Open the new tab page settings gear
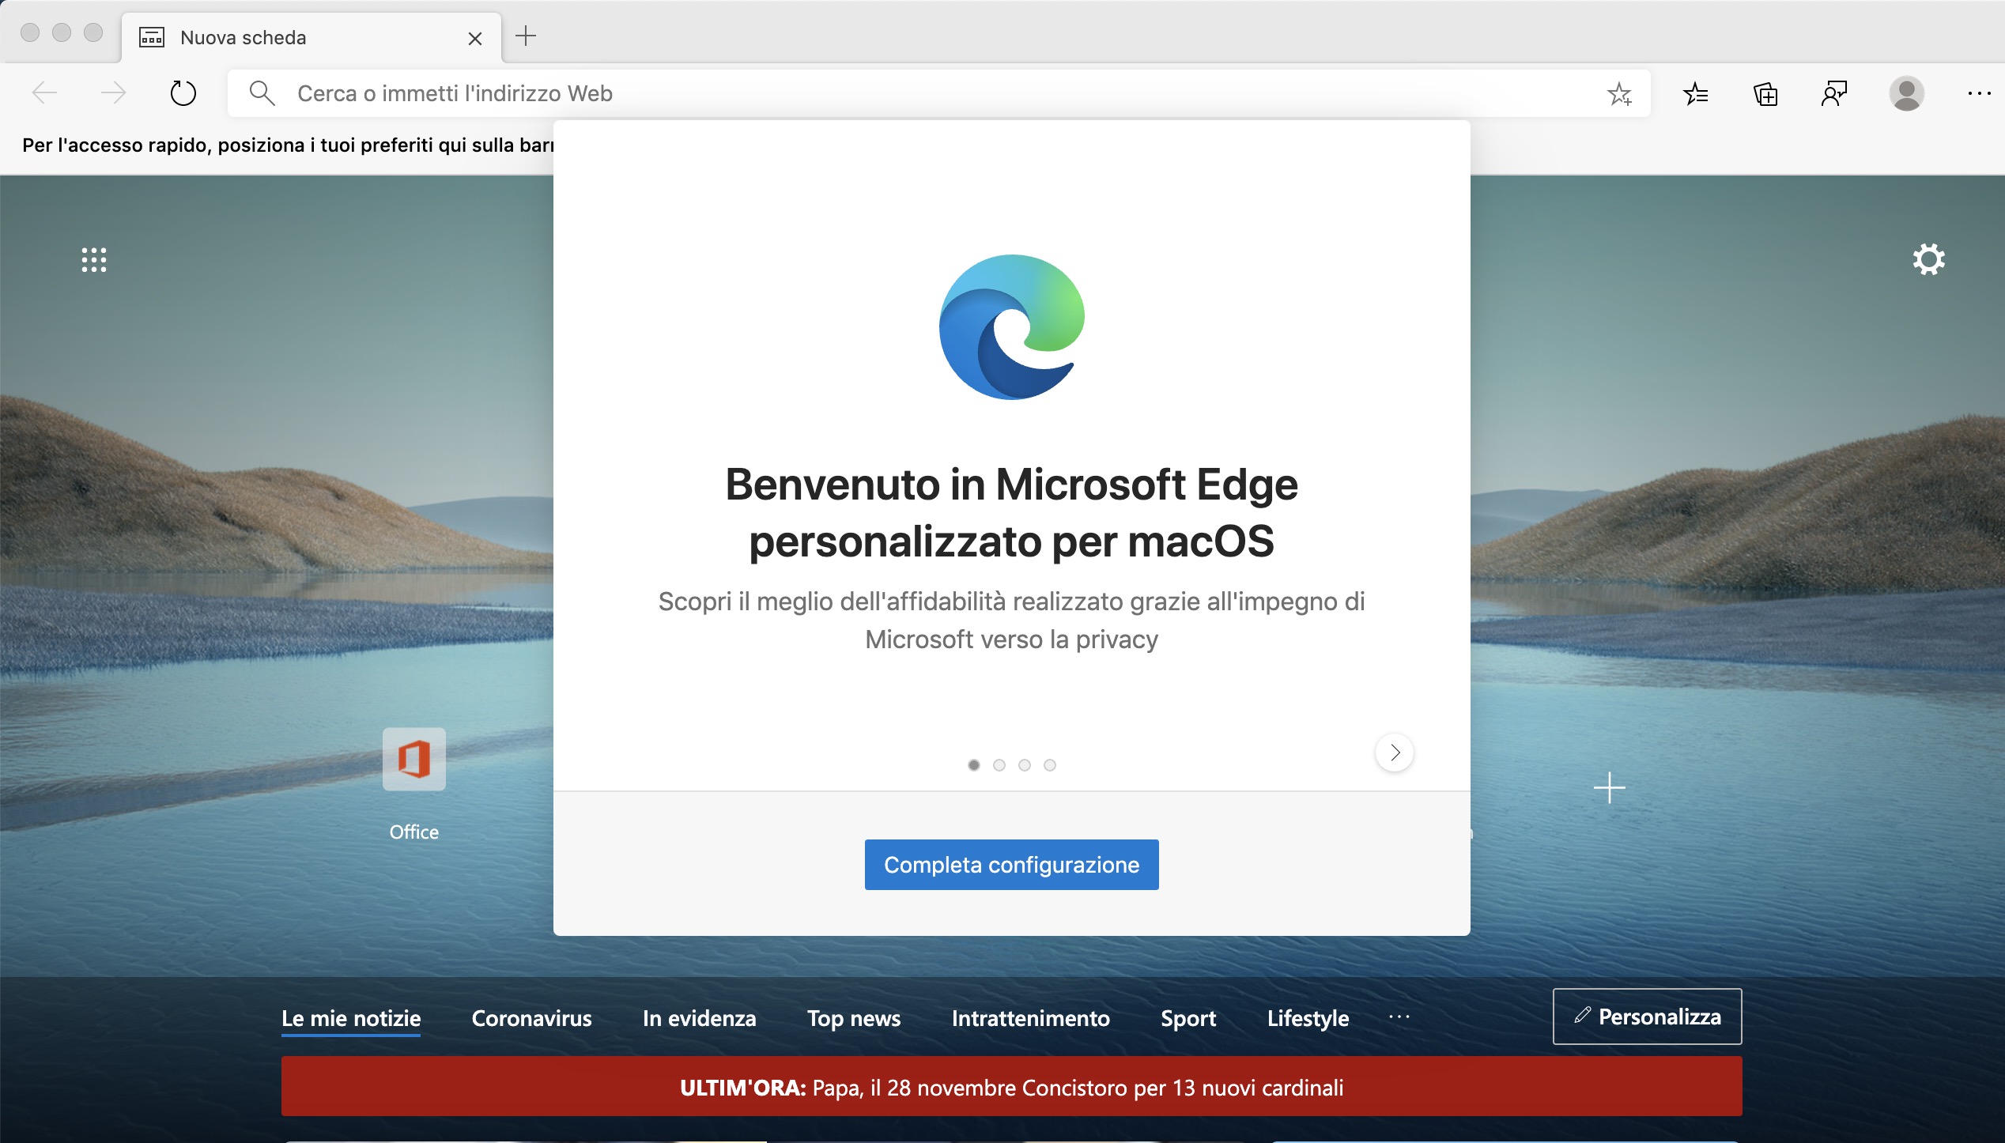The image size is (2005, 1143). [1928, 259]
